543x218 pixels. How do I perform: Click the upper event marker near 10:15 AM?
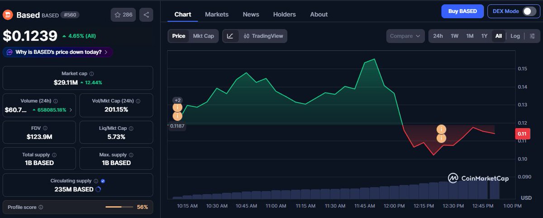click(177, 108)
